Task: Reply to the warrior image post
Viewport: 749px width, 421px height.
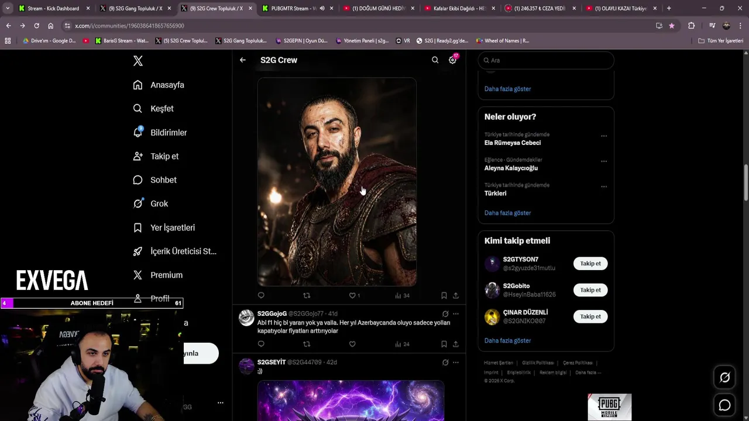Action: 261,295
